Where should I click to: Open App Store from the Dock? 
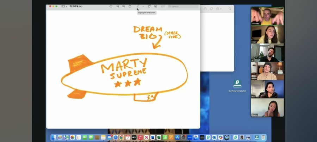tap(177, 137)
